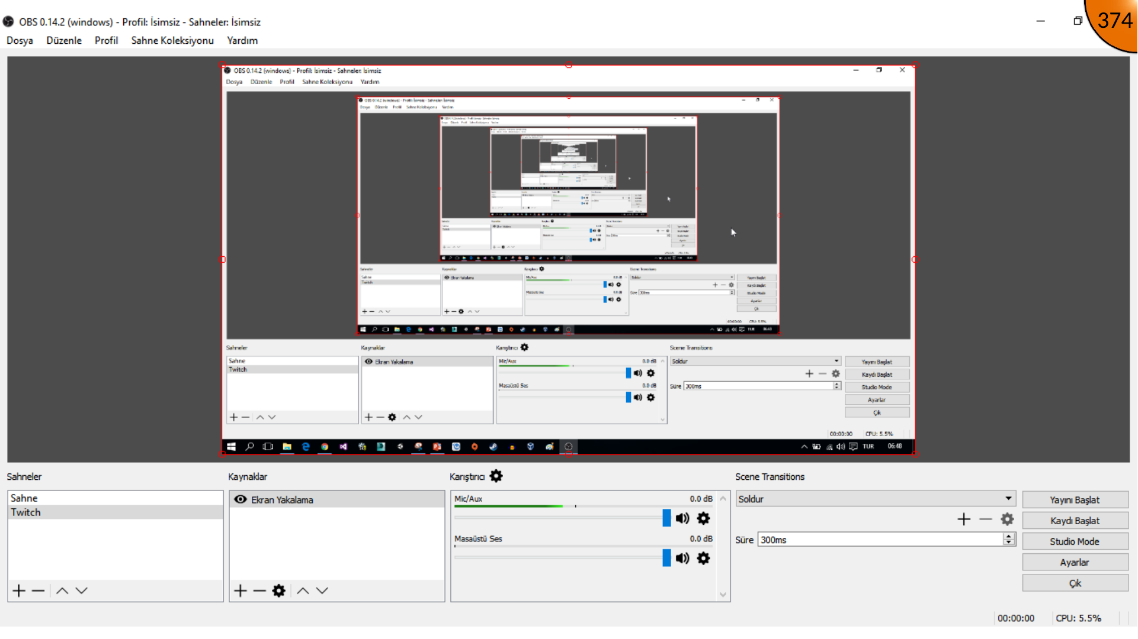Open transition properties gear icon
1138x639 pixels.
[1007, 519]
